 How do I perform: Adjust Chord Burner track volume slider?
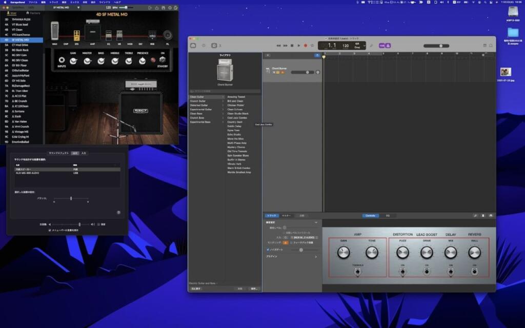pos(302,72)
